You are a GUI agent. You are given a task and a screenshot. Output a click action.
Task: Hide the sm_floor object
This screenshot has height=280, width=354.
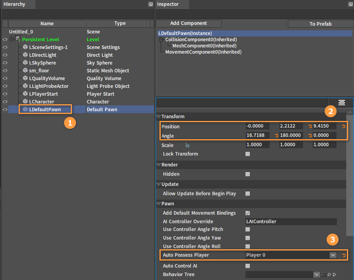[x=5, y=70]
